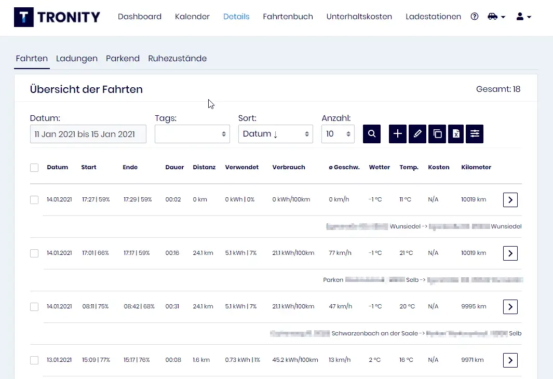Expand the Sort dropdown showing Datum
Image resolution: width=553 pixels, height=379 pixels.
(x=275, y=134)
